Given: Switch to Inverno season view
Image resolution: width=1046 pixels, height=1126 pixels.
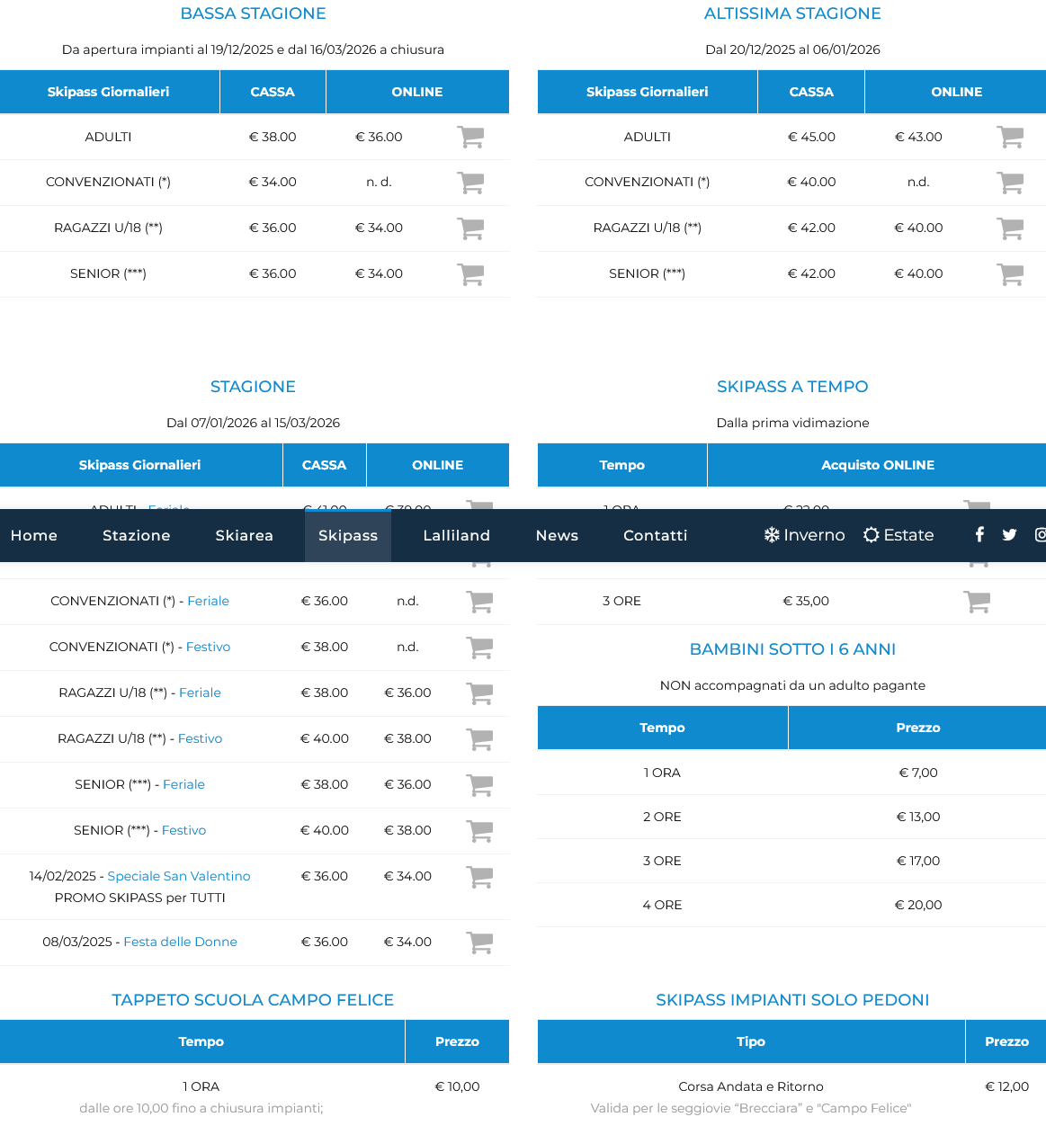Looking at the screenshot, I should point(804,535).
